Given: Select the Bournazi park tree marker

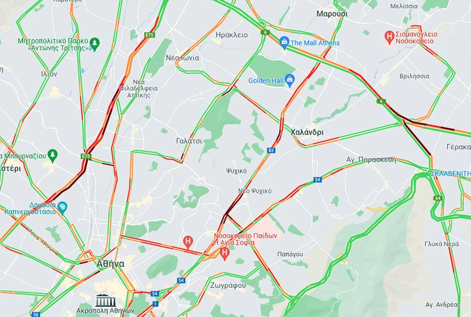Looking at the screenshot, I should (53, 156).
